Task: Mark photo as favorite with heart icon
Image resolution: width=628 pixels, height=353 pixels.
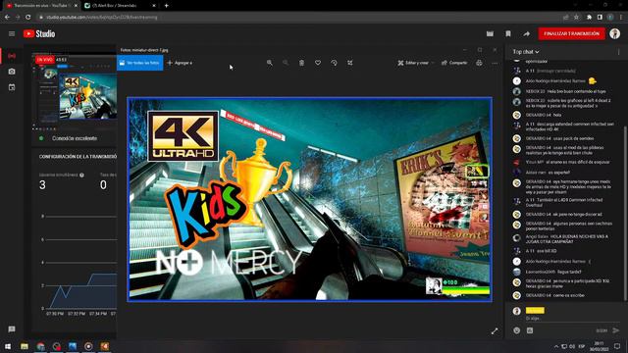Action: click(318, 63)
